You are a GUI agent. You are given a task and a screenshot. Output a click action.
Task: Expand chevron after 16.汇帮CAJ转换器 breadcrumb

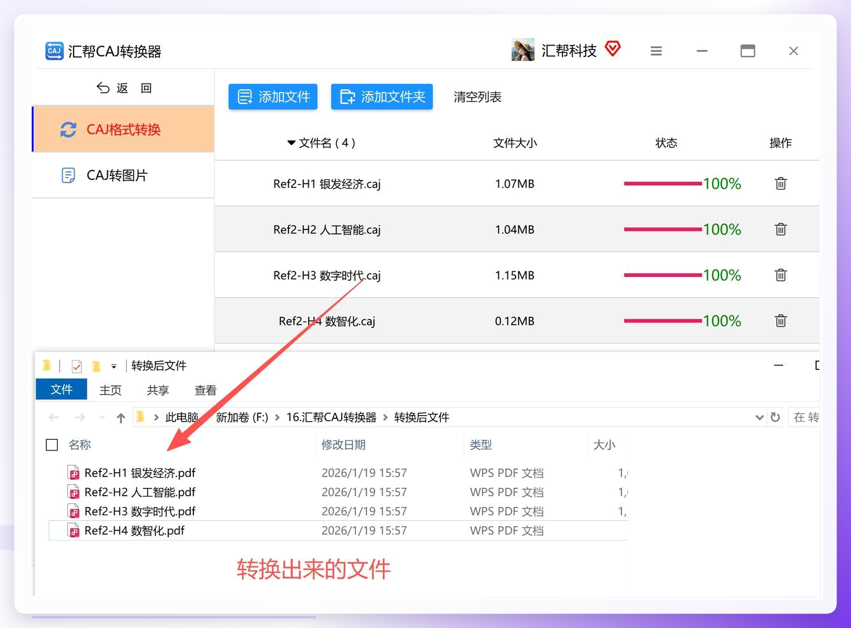click(386, 417)
